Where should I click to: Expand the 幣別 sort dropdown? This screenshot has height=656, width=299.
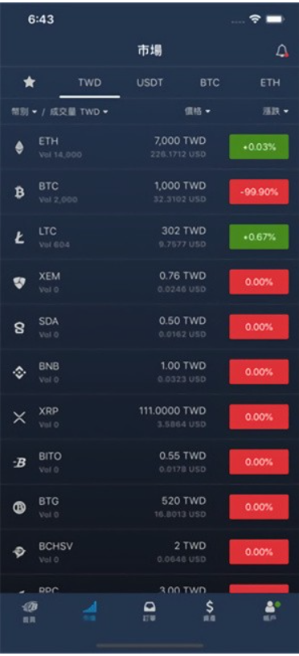point(24,112)
